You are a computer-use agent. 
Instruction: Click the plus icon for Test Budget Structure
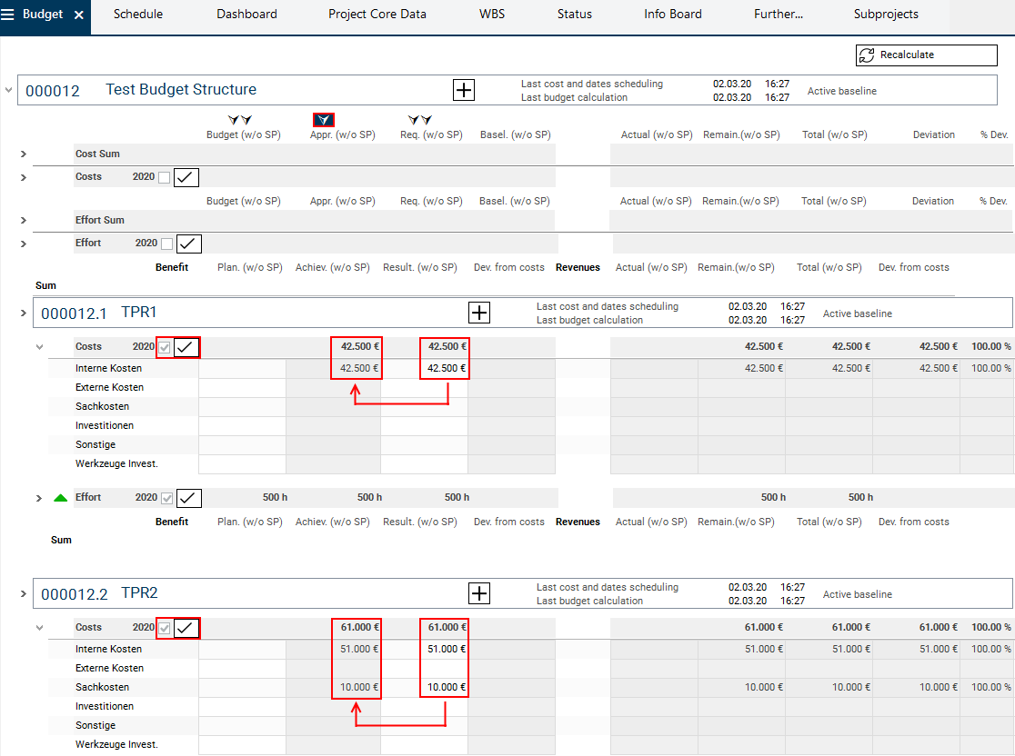464,90
